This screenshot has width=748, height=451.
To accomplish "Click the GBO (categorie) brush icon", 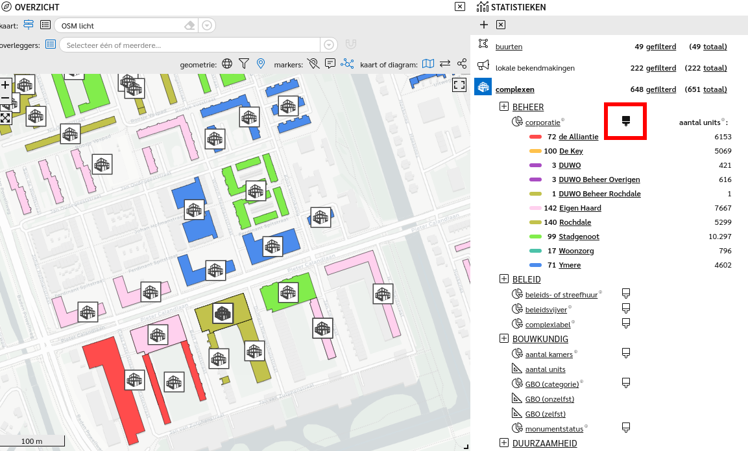I will pos(626,383).
